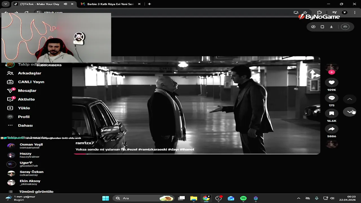Click the #ezel hashtag
Screen dimensions: 361x203
(132, 149)
